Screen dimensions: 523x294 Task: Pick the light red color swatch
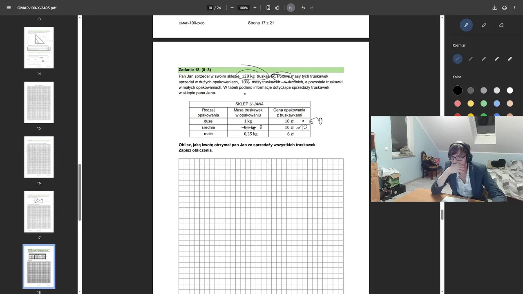click(458, 103)
